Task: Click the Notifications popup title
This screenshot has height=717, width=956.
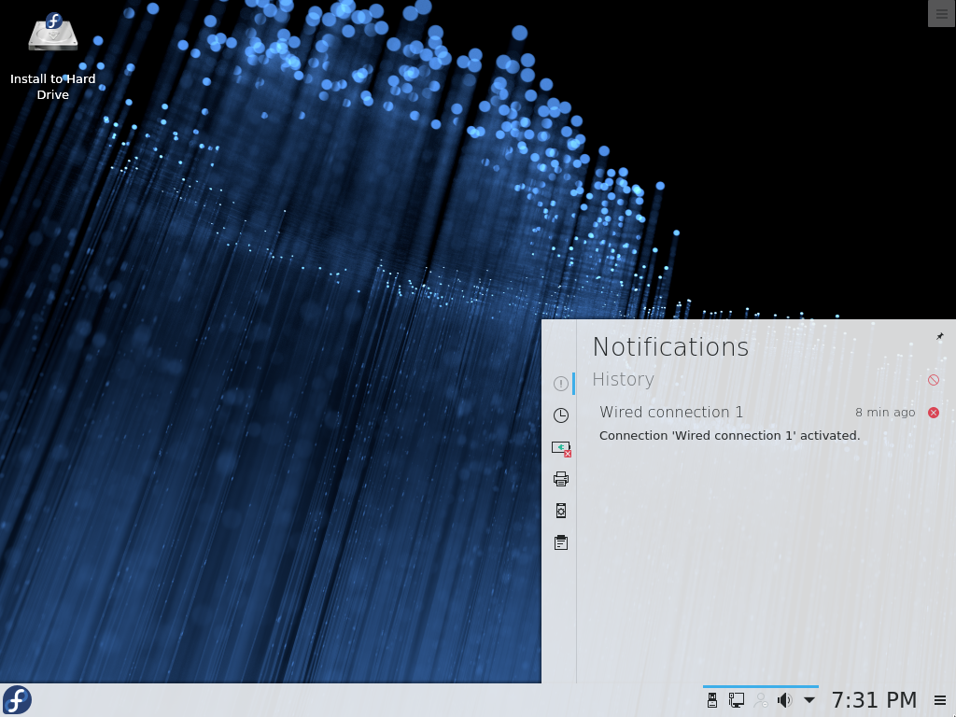Action: 670,347
